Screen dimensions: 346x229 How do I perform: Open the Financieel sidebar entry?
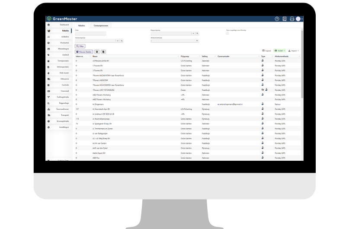[x=59, y=91]
